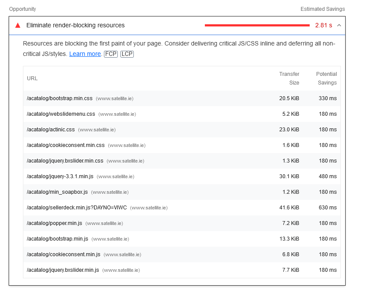
Task: Open the /acatalog/cookieconsent.min.css URL
Action: tap(66, 145)
